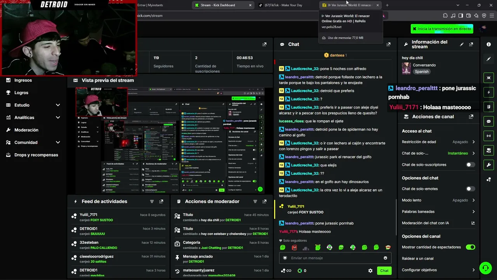
Task: Click the Spanish language tag
Action: pos(422,72)
